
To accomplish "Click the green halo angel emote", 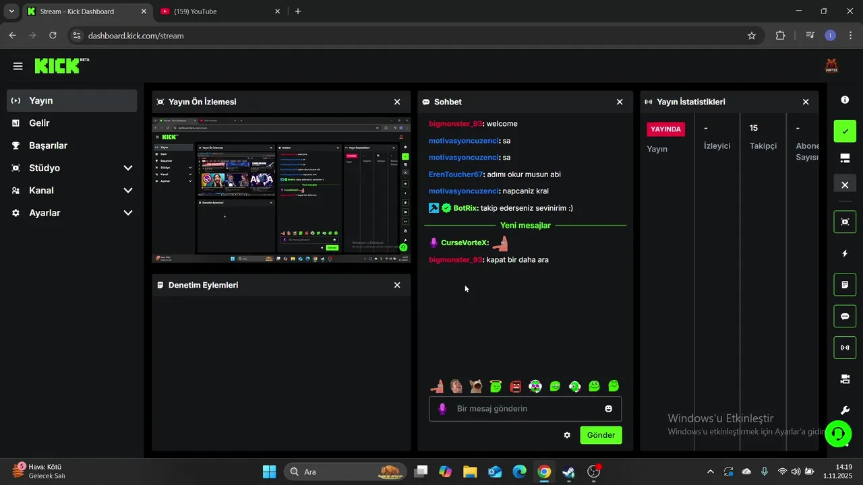I will click(x=496, y=386).
